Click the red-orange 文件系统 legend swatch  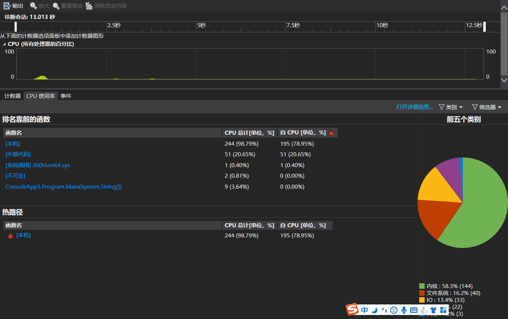click(422, 293)
